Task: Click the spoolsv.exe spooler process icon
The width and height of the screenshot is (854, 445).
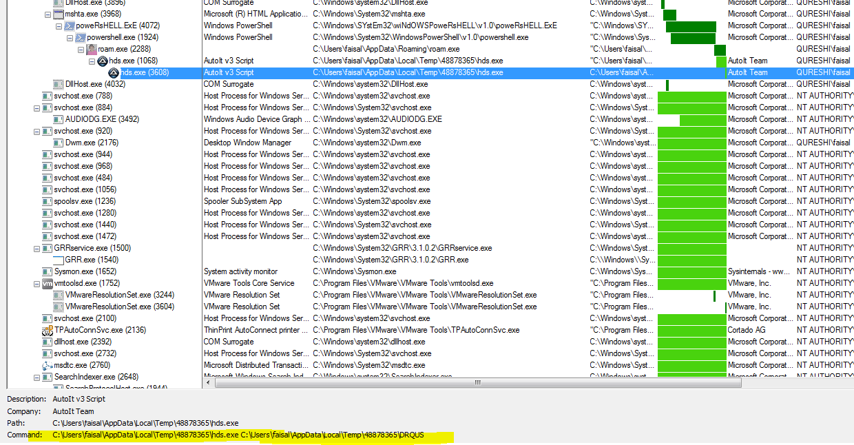Action: point(48,201)
